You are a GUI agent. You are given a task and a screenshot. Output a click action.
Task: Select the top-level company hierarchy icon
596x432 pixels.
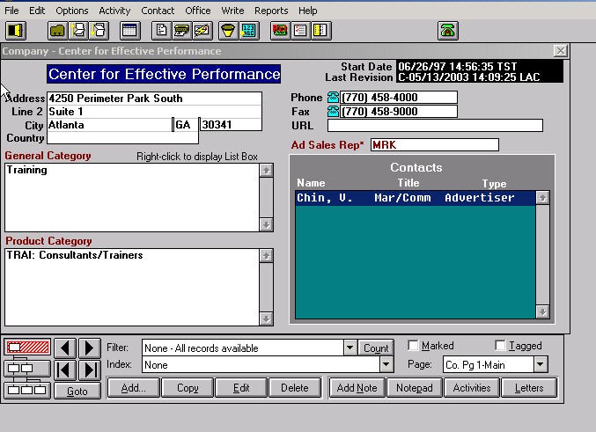coord(27,347)
